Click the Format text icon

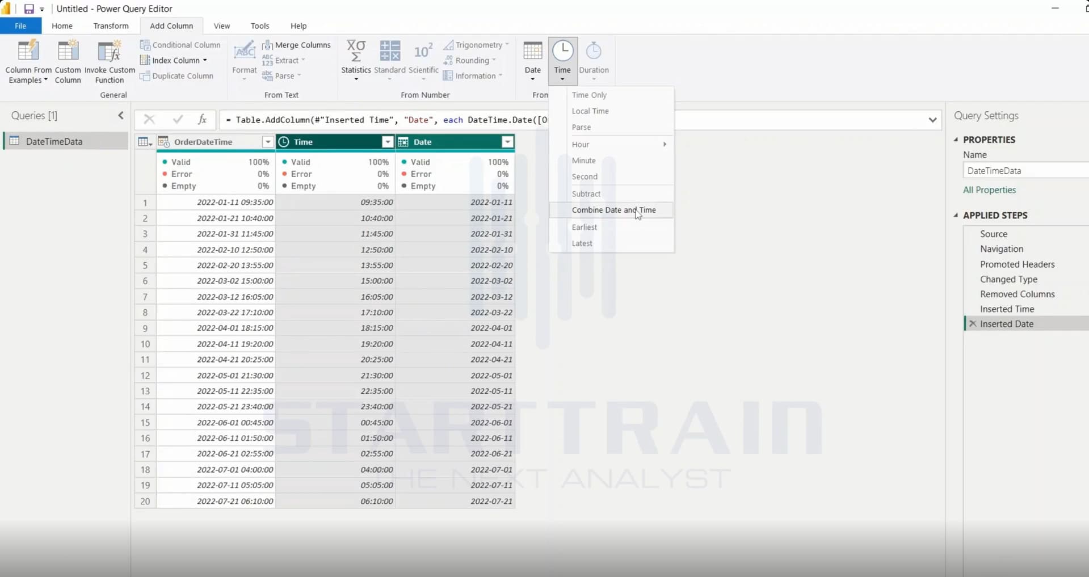245,51
